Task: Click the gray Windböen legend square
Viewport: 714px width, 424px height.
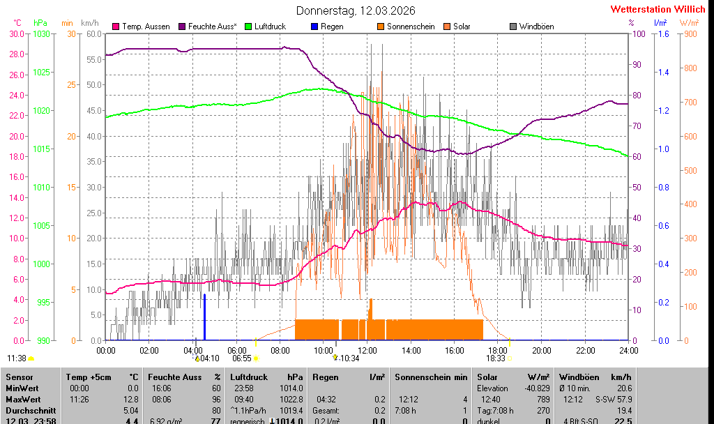Action: click(x=514, y=26)
